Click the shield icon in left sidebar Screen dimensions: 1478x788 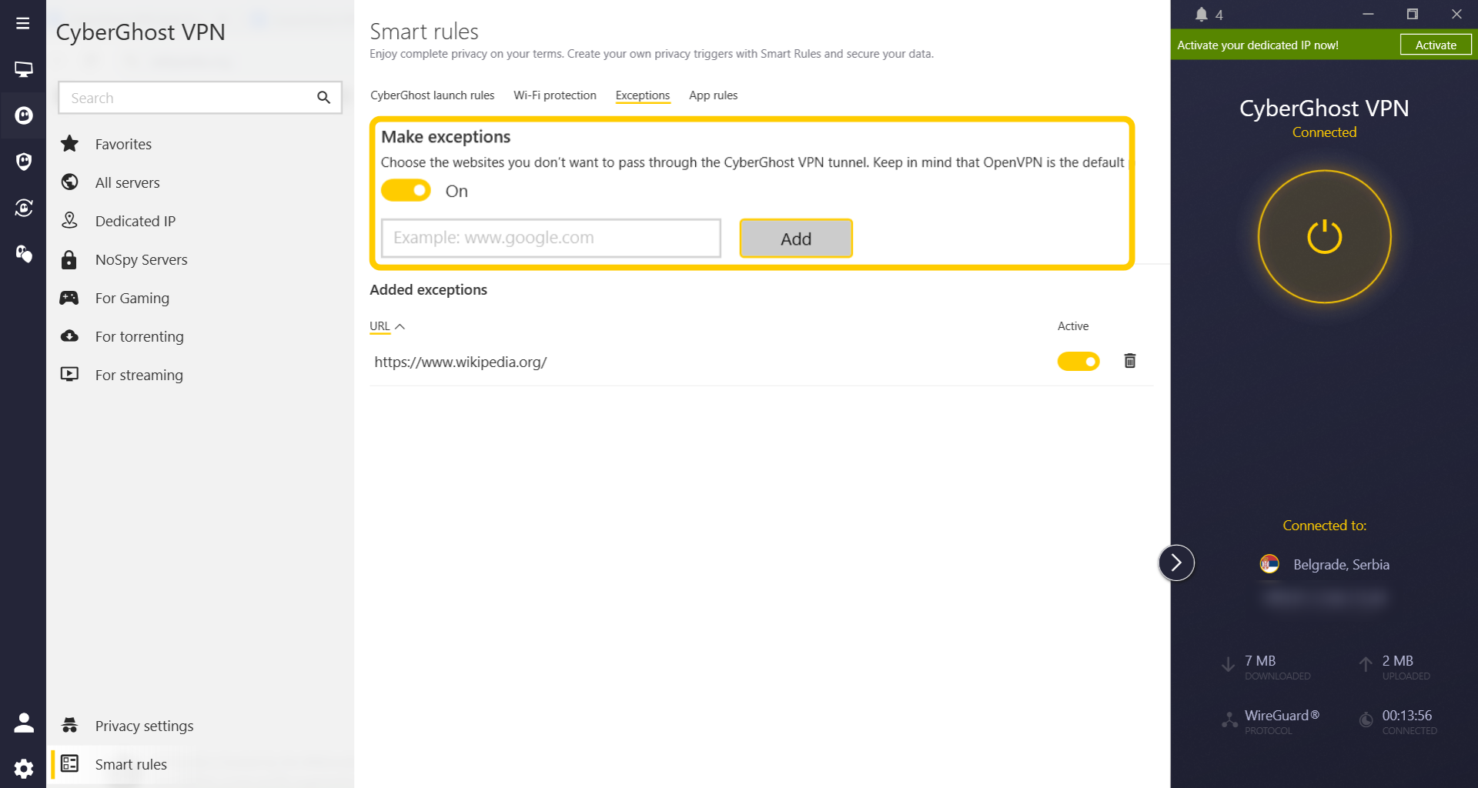(23, 162)
